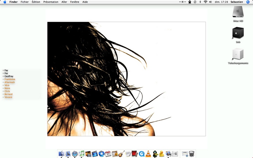Screen dimensions: 253x158
Task: Open the volume control in menu bar
Action: 211,2
